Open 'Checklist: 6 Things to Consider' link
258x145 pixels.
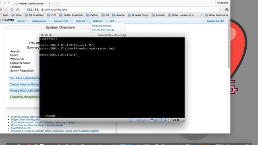pos(55,131)
